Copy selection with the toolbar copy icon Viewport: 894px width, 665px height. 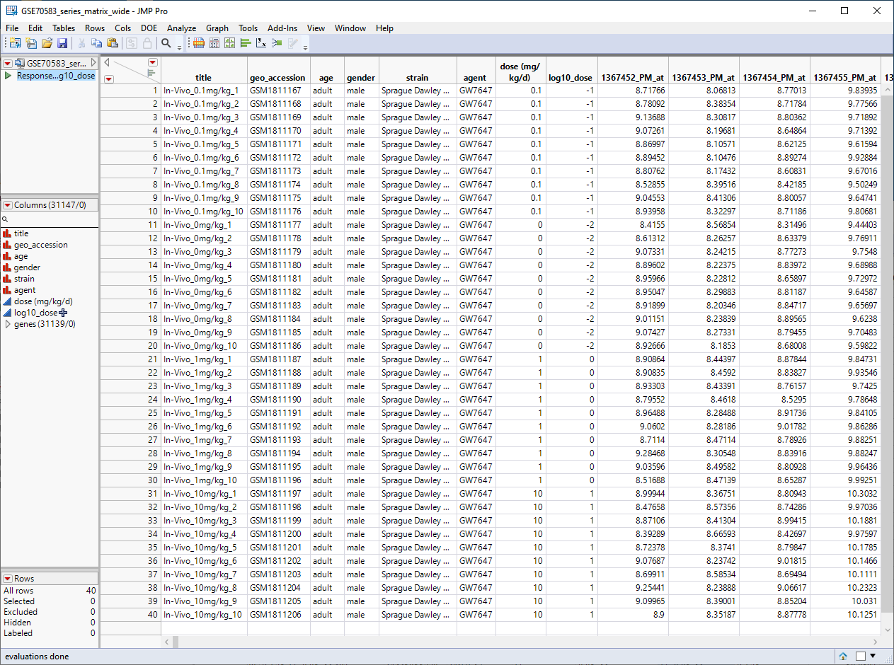97,42
